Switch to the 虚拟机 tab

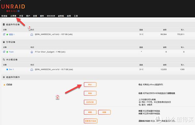click(x=61, y=16)
